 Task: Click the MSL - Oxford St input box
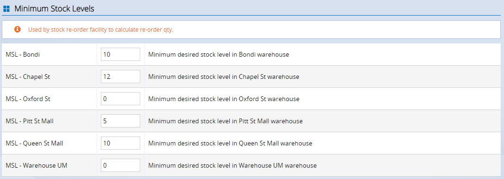coord(120,99)
